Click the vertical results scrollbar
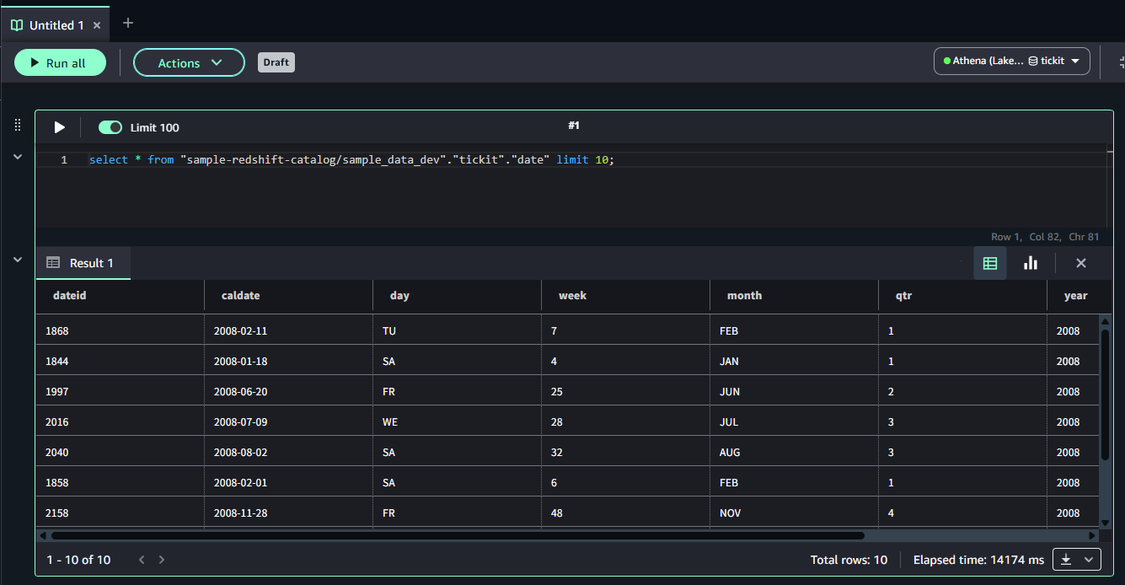This screenshot has width=1125, height=585. pos(1105,394)
